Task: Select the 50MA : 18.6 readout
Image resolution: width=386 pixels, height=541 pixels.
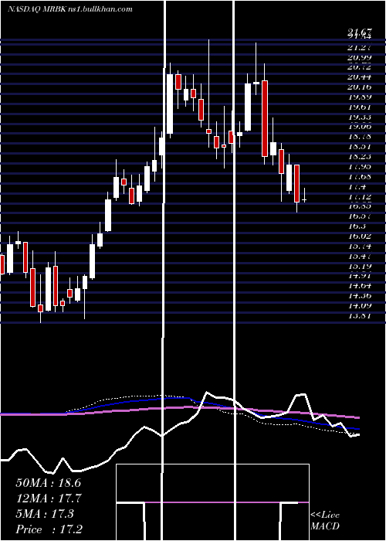Action: (48, 483)
